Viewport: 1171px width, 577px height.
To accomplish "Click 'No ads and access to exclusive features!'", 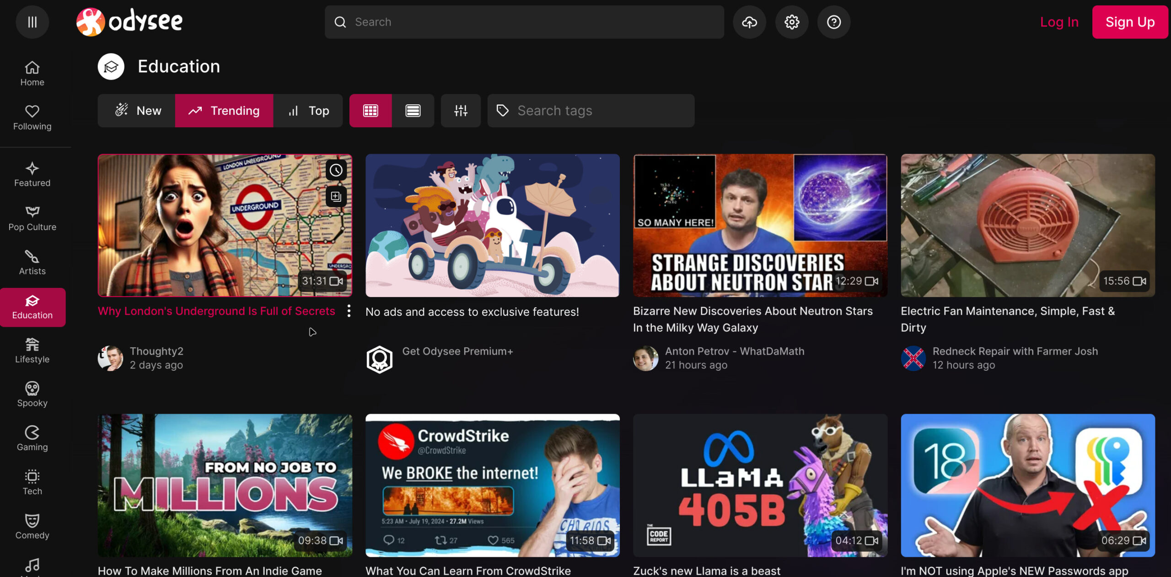I will click(472, 312).
